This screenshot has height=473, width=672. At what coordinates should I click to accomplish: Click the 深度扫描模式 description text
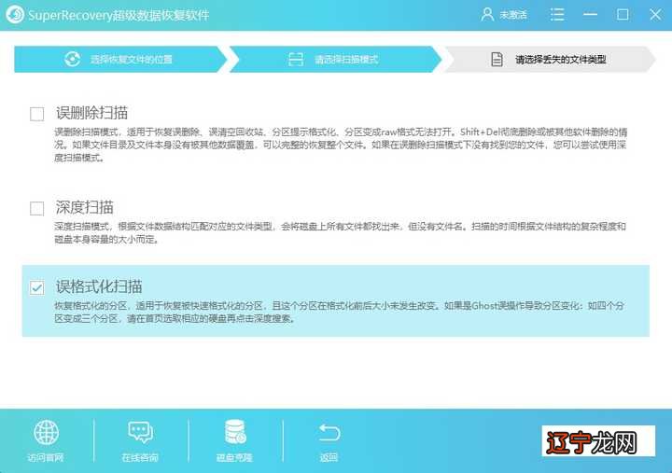point(341,232)
